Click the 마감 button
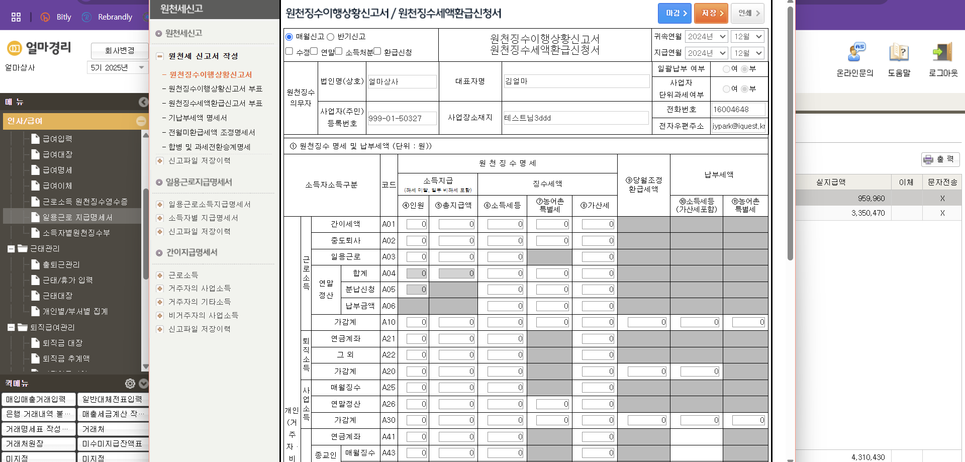This screenshot has height=462, width=965. 674,13
